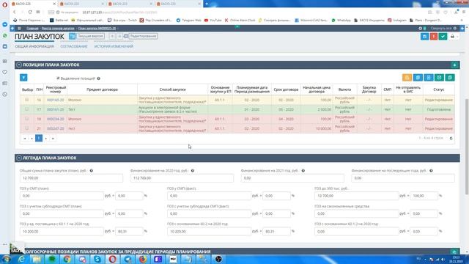
Task: Go to the next table page arrow
Action: point(45,139)
